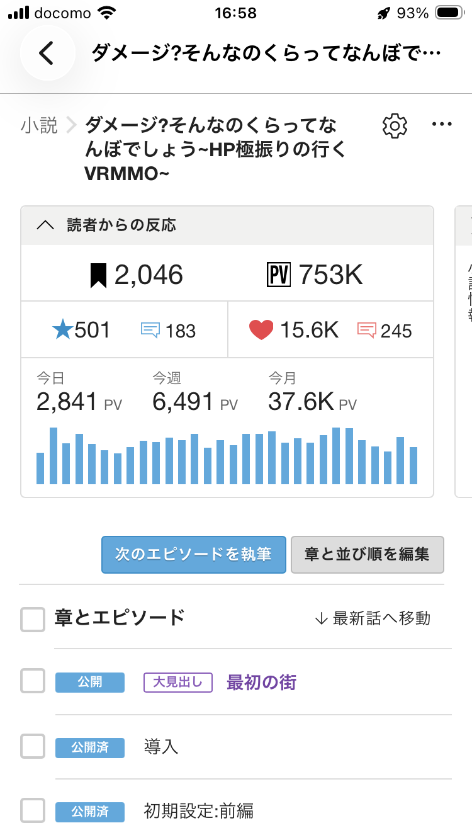Click 章と並び順を編集 button
This screenshot has width=472, height=840.
(x=368, y=555)
